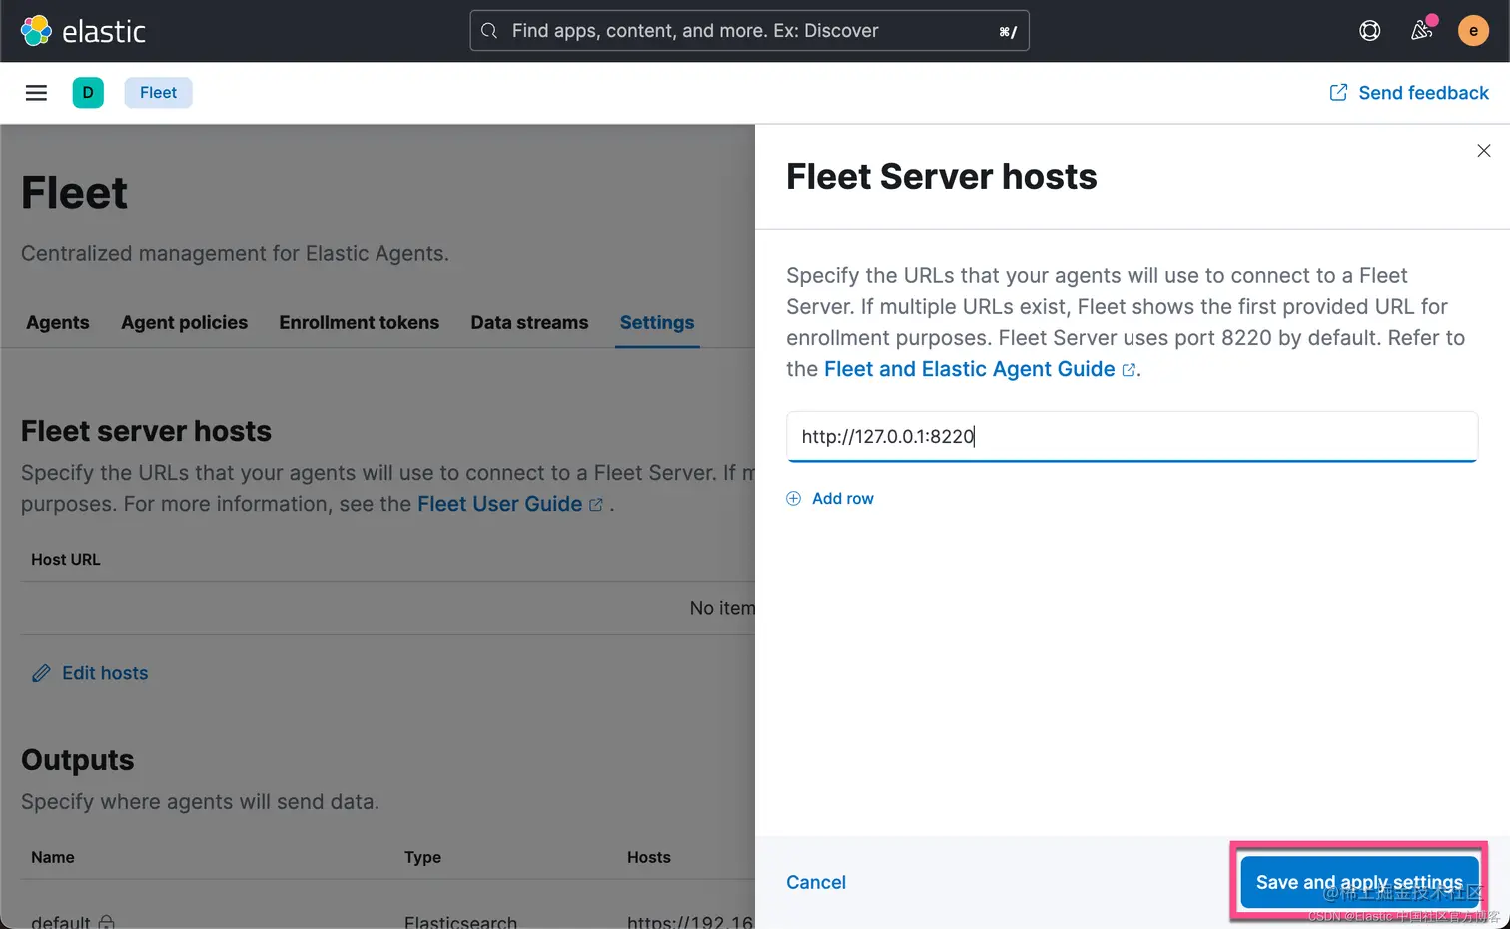1510x929 pixels.
Task: Click the search magnifier icon
Action: pos(489,31)
